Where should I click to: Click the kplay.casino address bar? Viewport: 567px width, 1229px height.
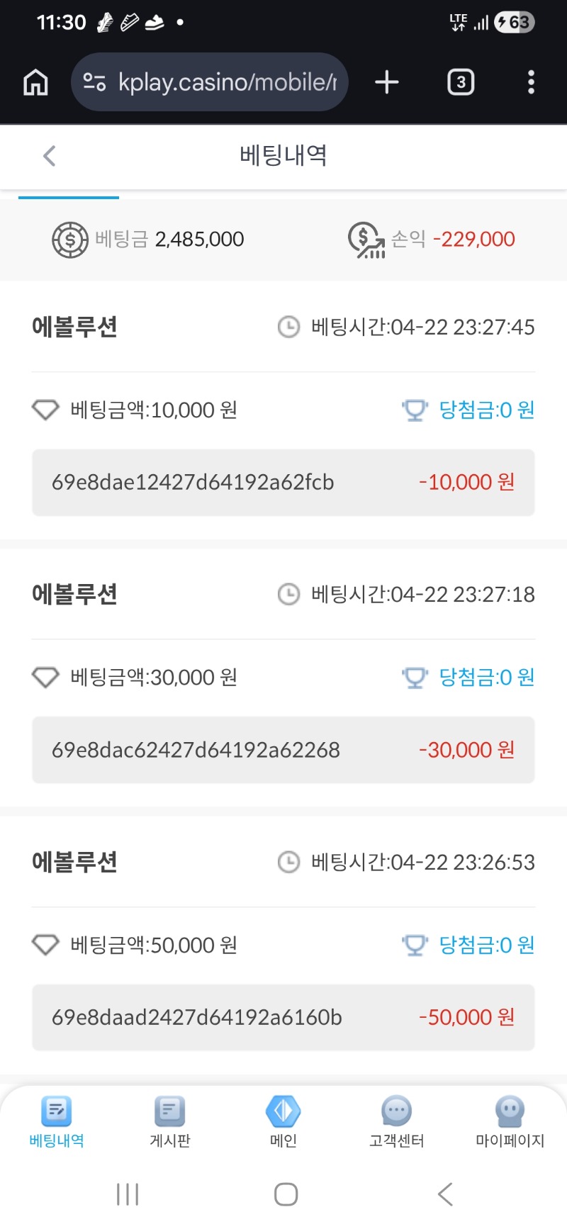coord(227,83)
